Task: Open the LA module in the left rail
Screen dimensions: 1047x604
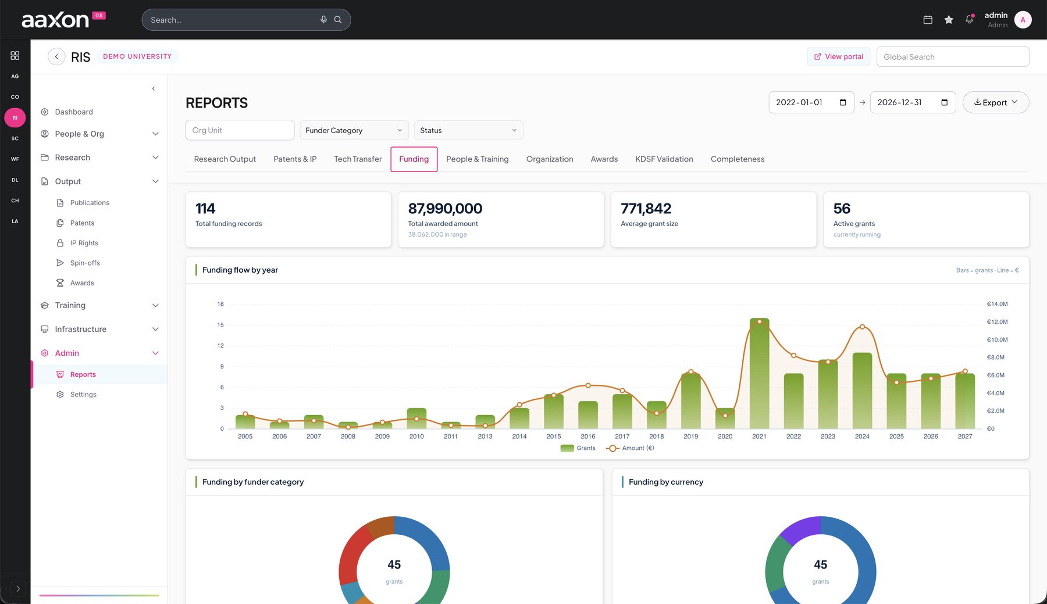Action: [15, 221]
